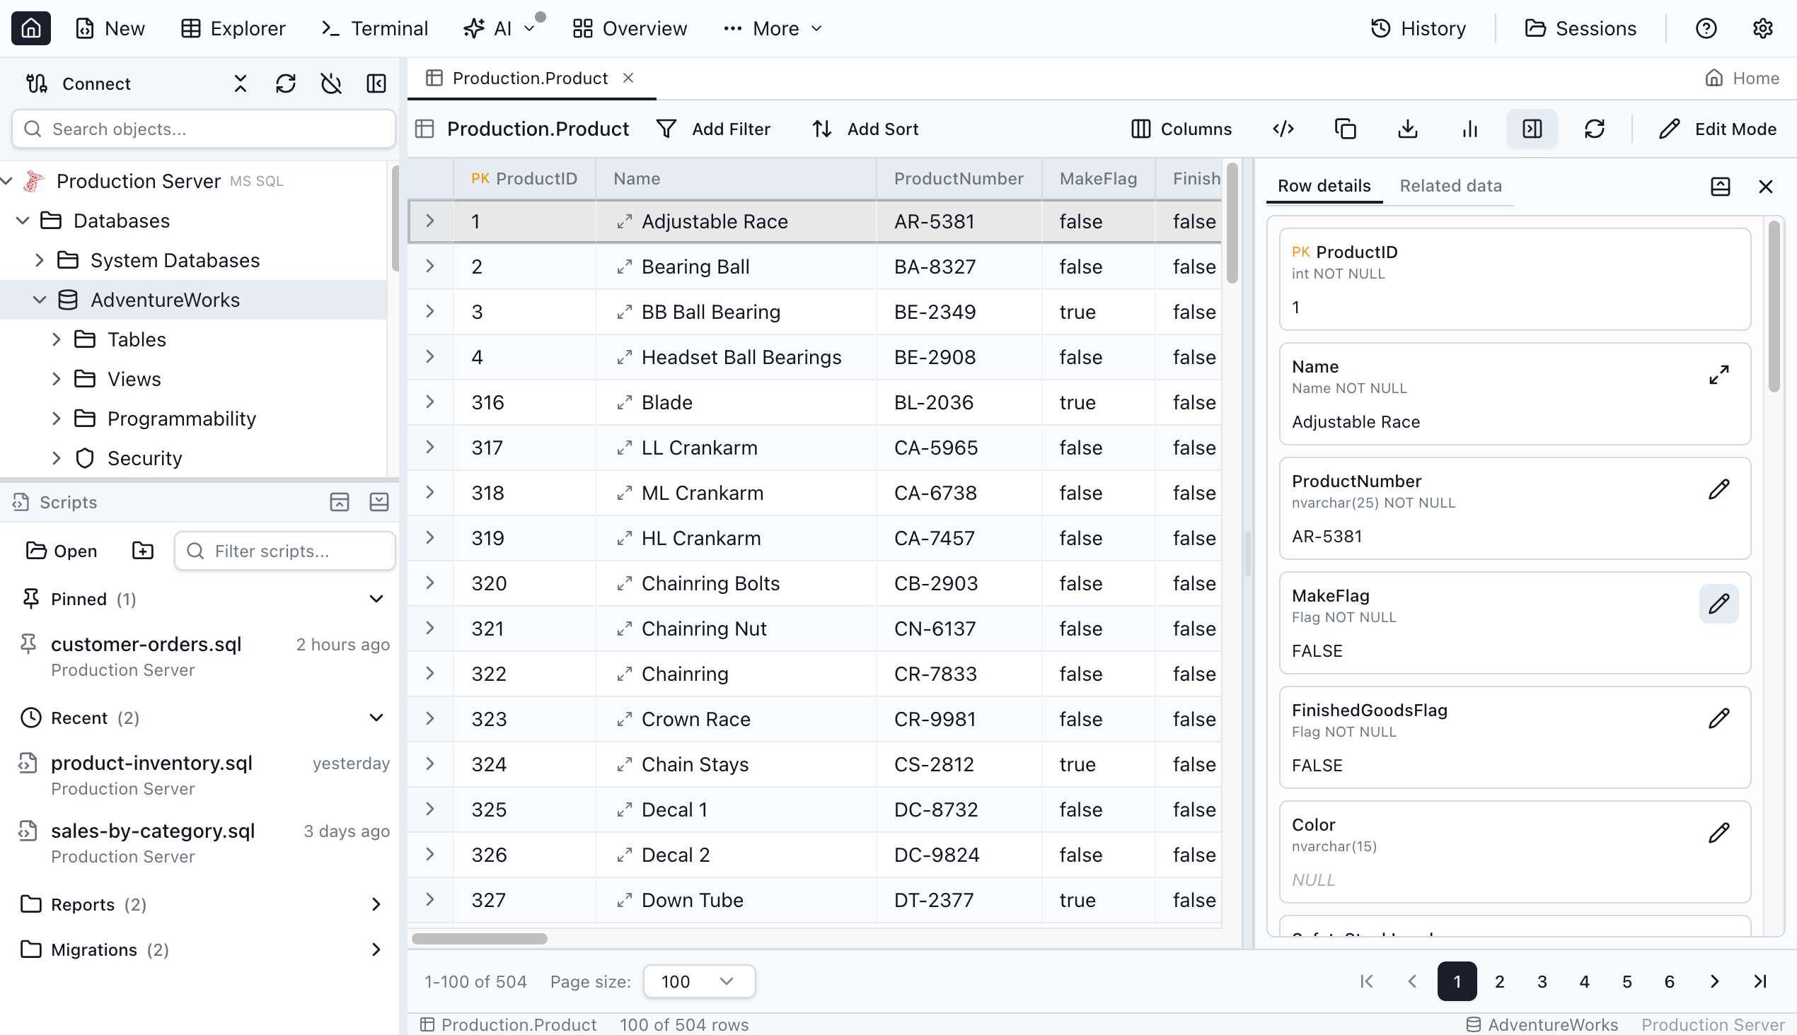1797x1035 pixels.
Task: Go to results page 4
Action: pyautogui.click(x=1584, y=981)
